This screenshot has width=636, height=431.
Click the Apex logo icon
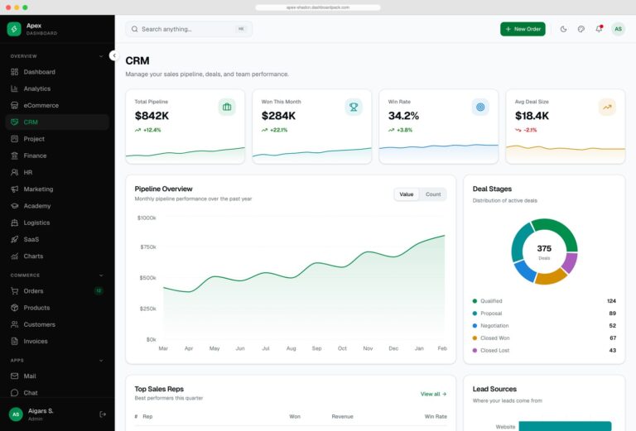pyautogui.click(x=14, y=29)
